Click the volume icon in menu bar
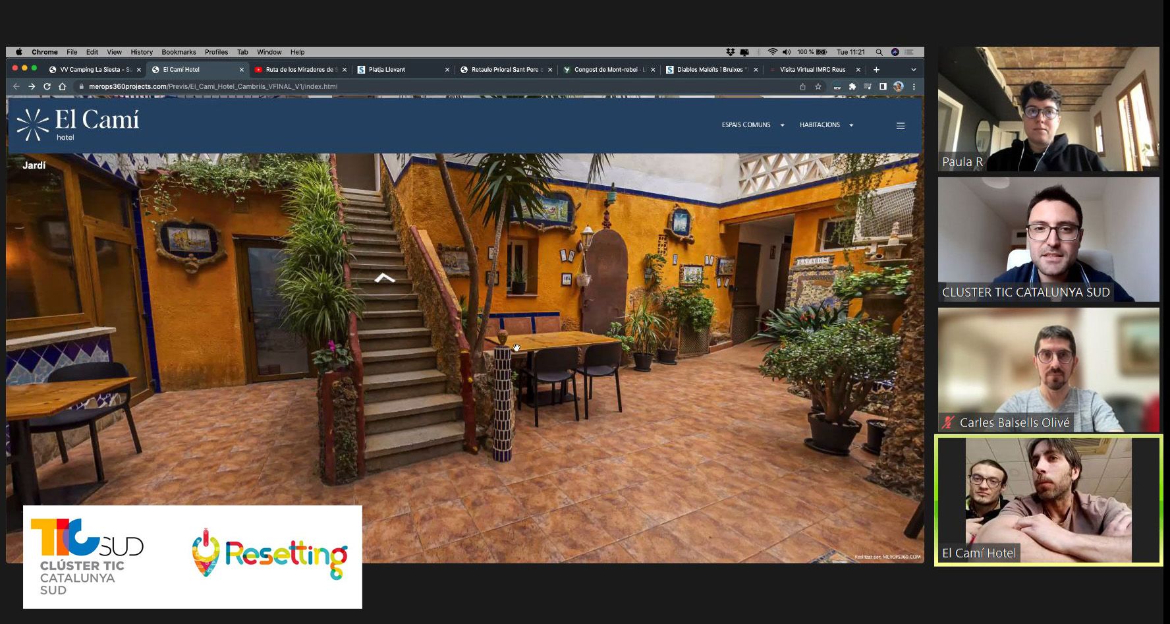Screen dimensions: 1170x624 (786, 52)
